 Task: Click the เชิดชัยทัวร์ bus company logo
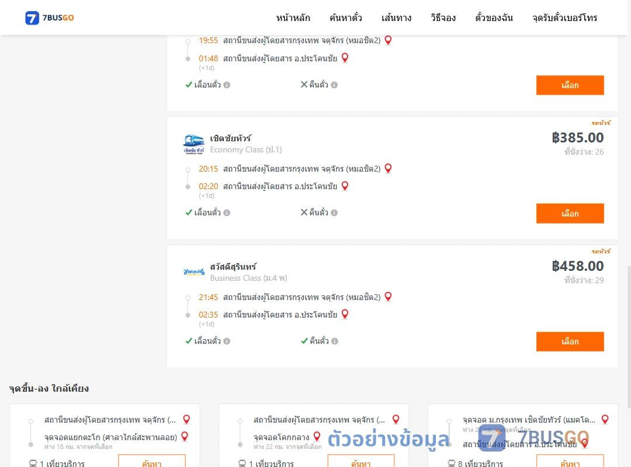pos(194,144)
